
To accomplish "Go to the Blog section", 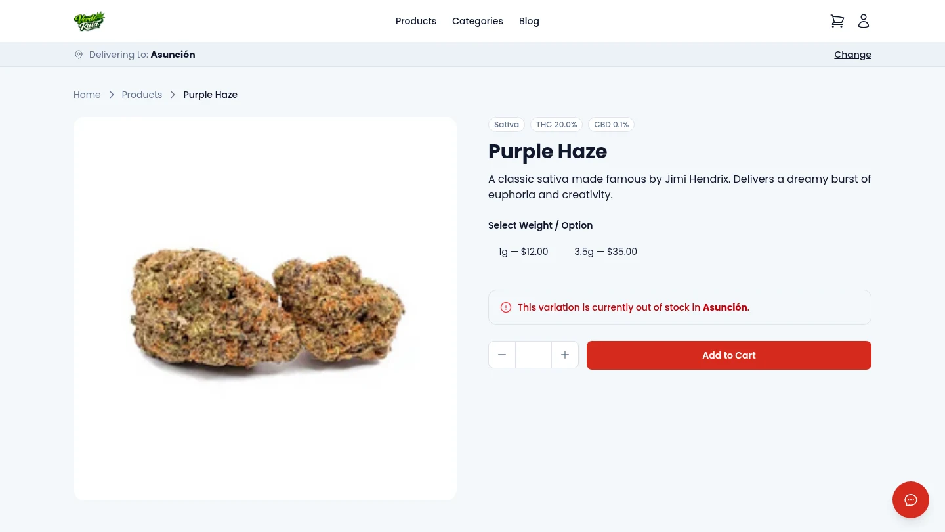I will tap(529, 21).
